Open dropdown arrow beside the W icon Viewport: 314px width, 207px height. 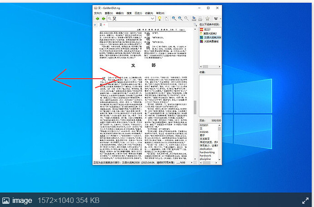pyautogui.click(x=220, y=19)
